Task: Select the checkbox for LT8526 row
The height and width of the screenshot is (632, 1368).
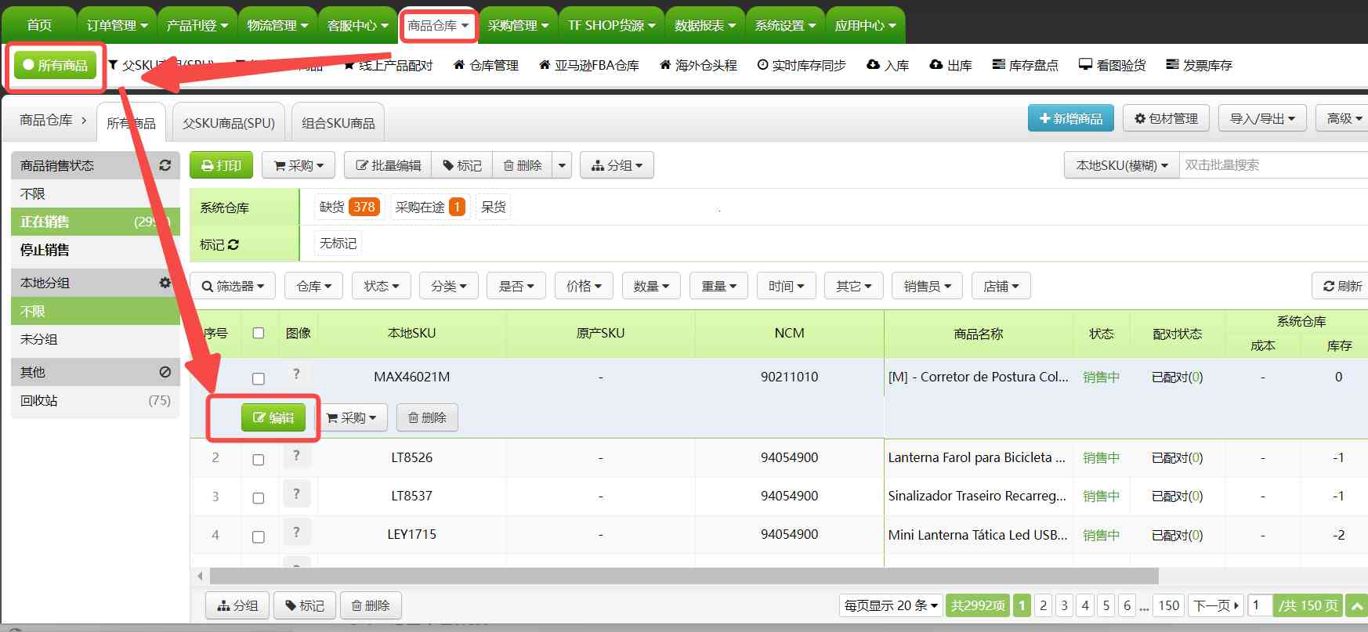Action: pyautogui.click(x=259, y=460)
